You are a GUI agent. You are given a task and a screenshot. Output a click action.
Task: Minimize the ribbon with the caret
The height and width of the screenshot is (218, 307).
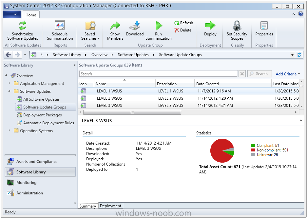pos(294,14)
